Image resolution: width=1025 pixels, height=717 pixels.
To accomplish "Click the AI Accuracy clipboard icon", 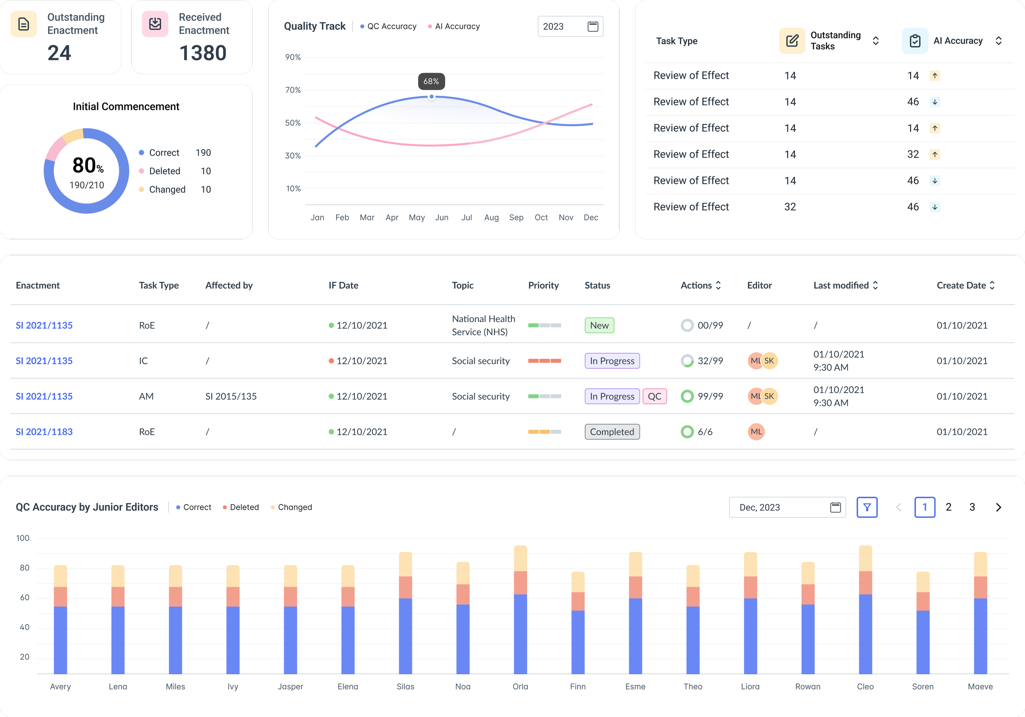I will pos(915,41).
